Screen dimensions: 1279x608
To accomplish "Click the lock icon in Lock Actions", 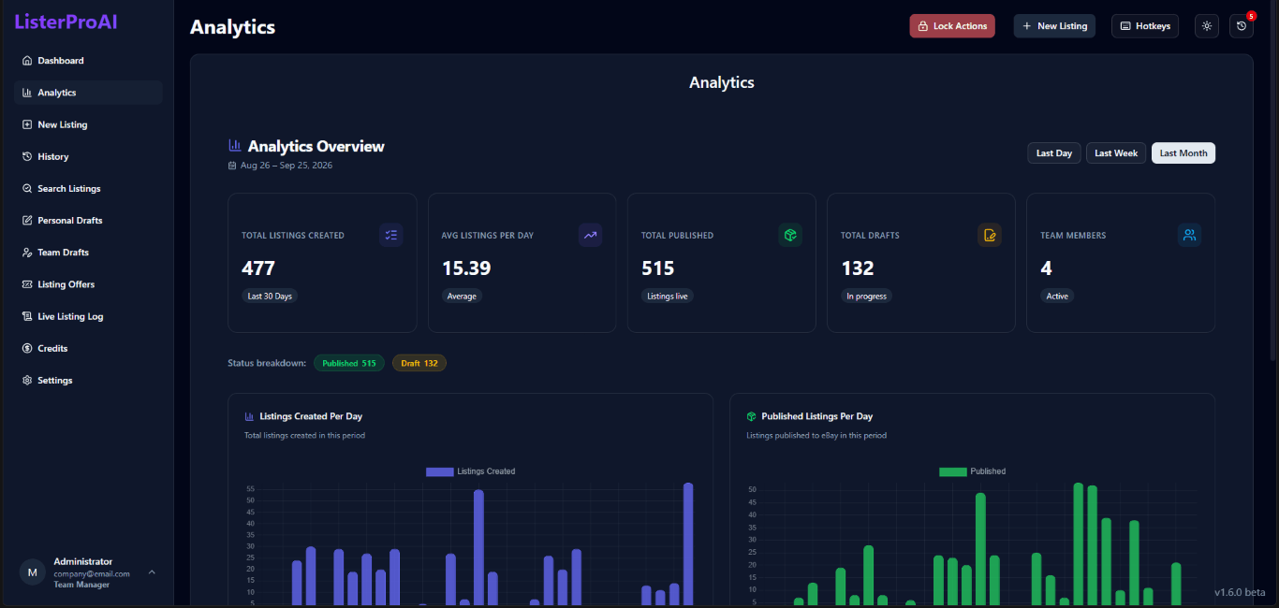I will 922,26.
